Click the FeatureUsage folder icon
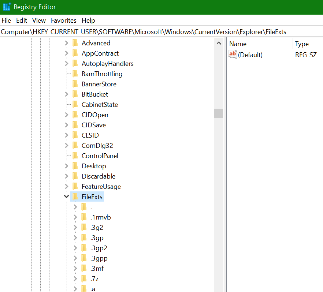The image size is (323, 292). coord(75,187)
